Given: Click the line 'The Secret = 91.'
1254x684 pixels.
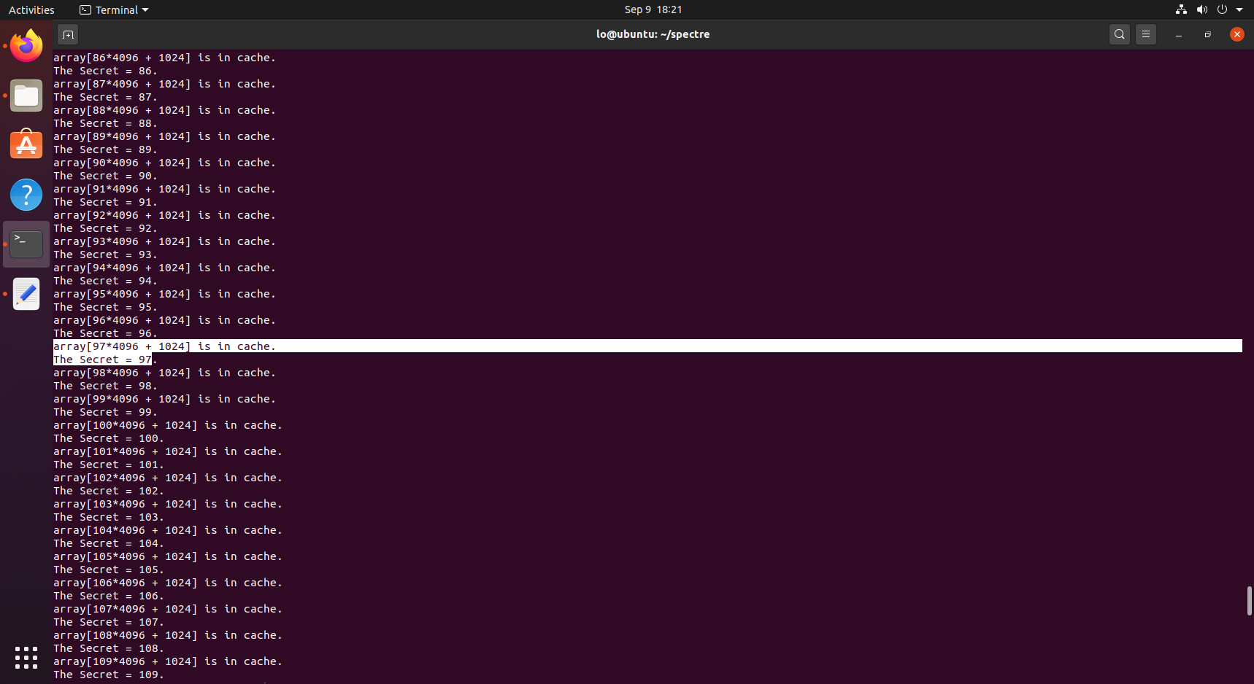Looking at the screenshot, I should (x=105, y=202).
